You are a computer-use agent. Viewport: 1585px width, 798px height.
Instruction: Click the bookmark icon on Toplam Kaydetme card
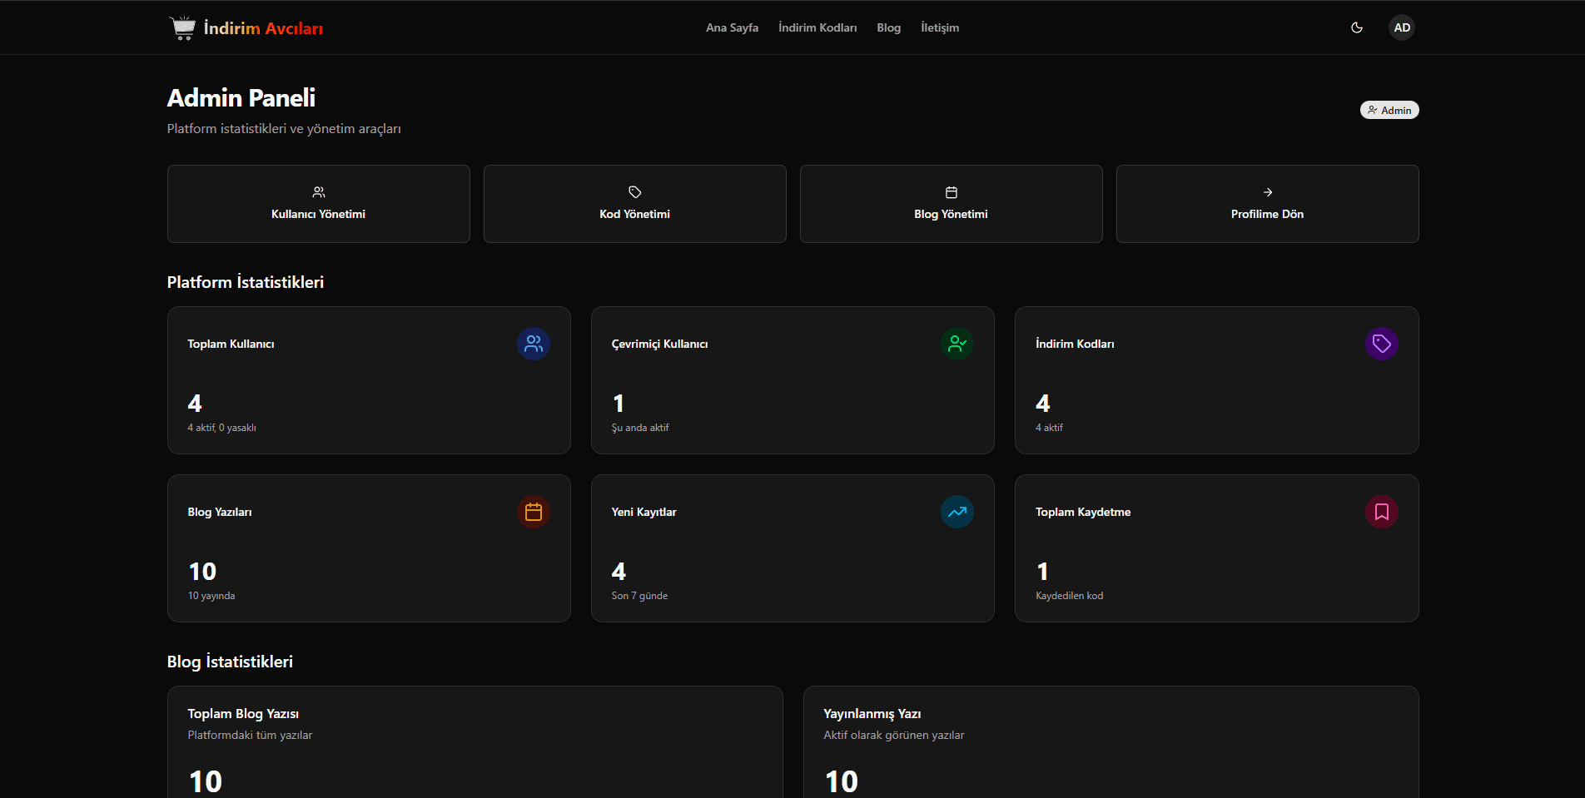[1381, 512]
